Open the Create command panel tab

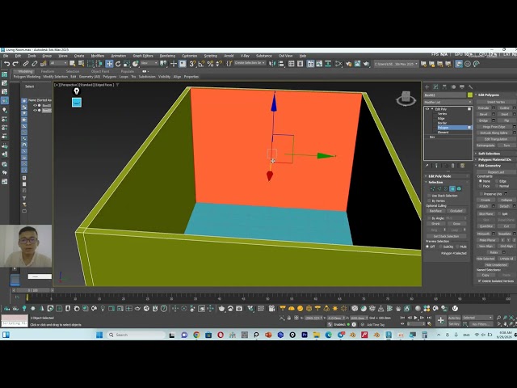click(427, 86)
